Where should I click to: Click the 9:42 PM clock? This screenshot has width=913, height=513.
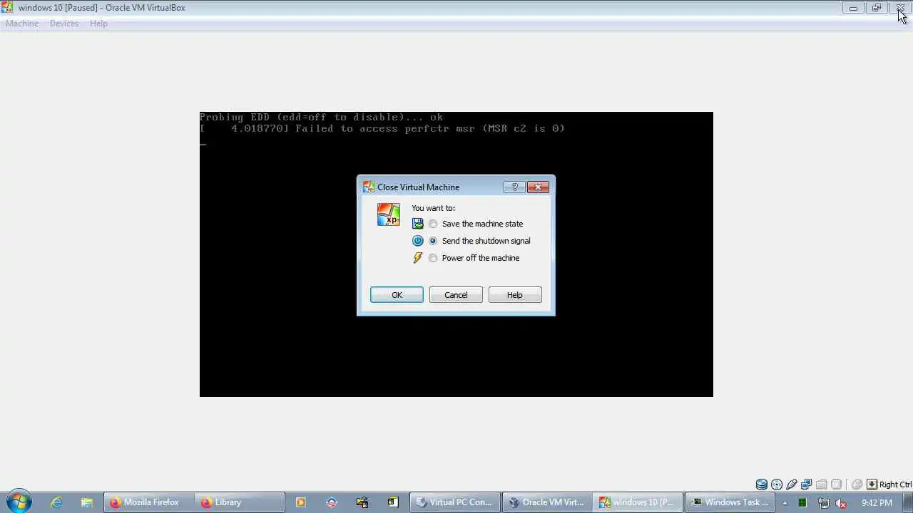(877, 502)
